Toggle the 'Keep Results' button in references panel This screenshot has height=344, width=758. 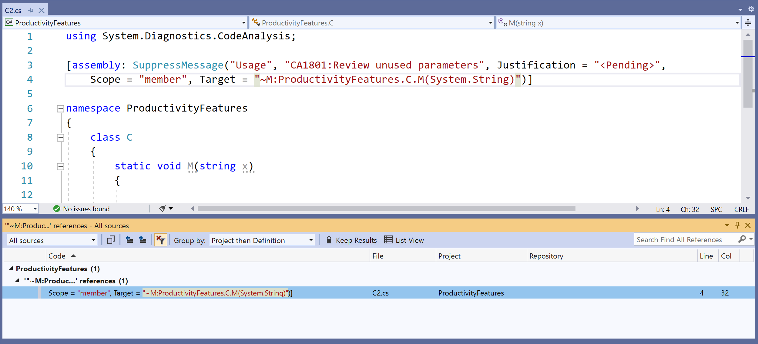click(x=351, y=240)
